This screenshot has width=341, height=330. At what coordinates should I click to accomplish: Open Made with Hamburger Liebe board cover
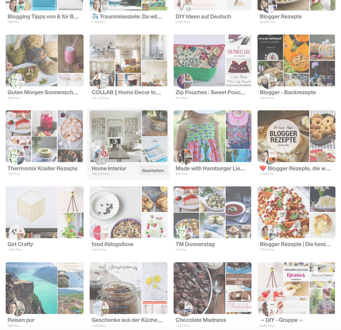coord(213,136)
